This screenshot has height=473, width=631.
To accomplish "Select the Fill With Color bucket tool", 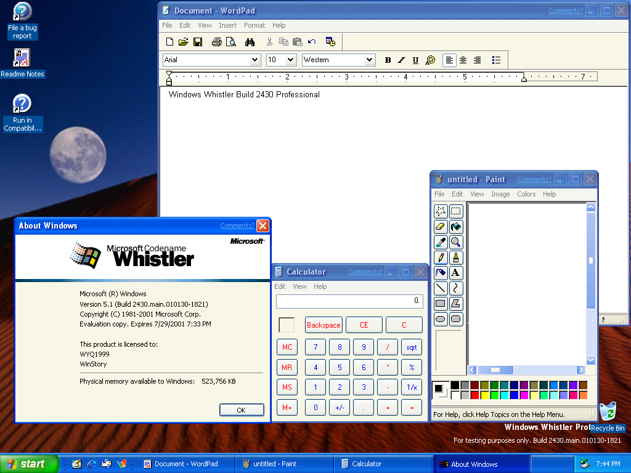I will click(x=456, y=227).
